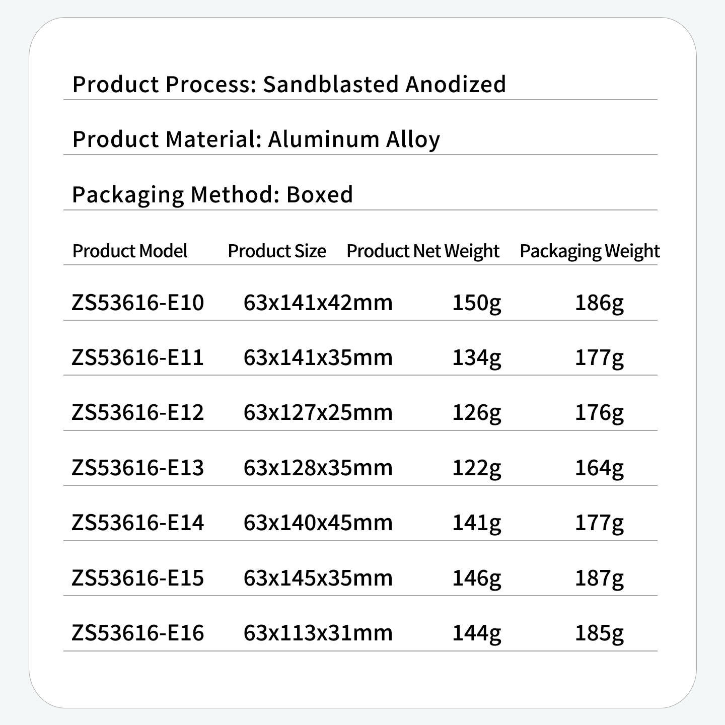
Task: Click the Product Model column header
Action: 130,251
